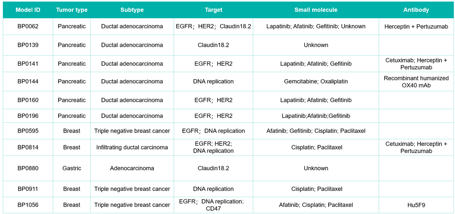Click model ID BP1056

coord(28,205)
